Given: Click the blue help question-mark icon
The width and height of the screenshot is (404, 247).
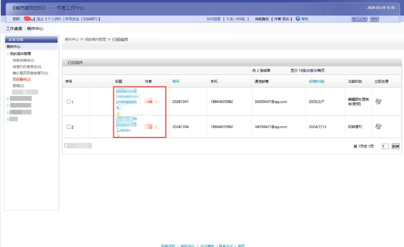Looking at the screenshot, I should tap(298, 19).
